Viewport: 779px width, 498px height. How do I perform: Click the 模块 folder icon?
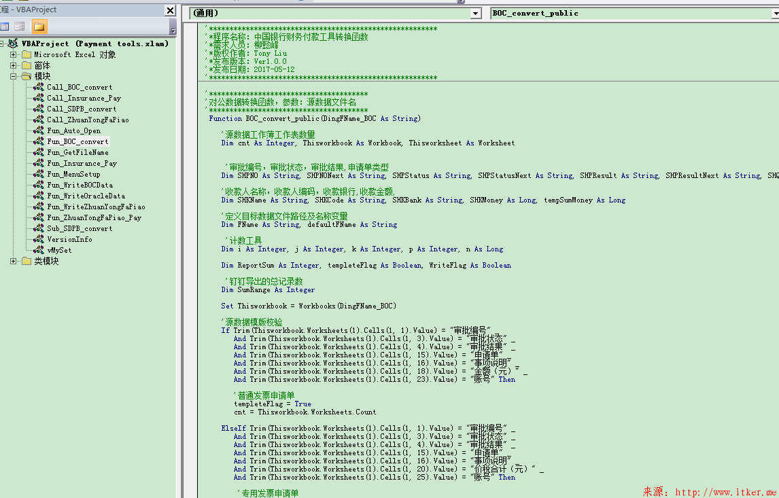tap(27, 77)
